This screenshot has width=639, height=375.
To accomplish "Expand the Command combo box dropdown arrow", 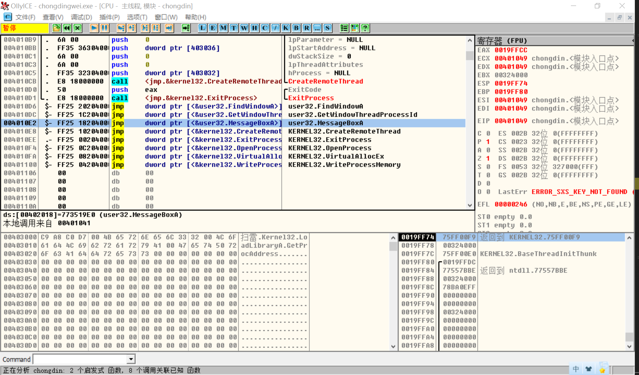I will tap(131, 359).
